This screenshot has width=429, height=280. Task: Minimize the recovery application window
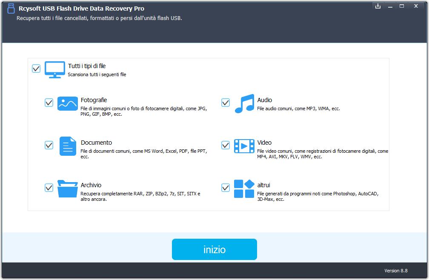tap(390, 6)
